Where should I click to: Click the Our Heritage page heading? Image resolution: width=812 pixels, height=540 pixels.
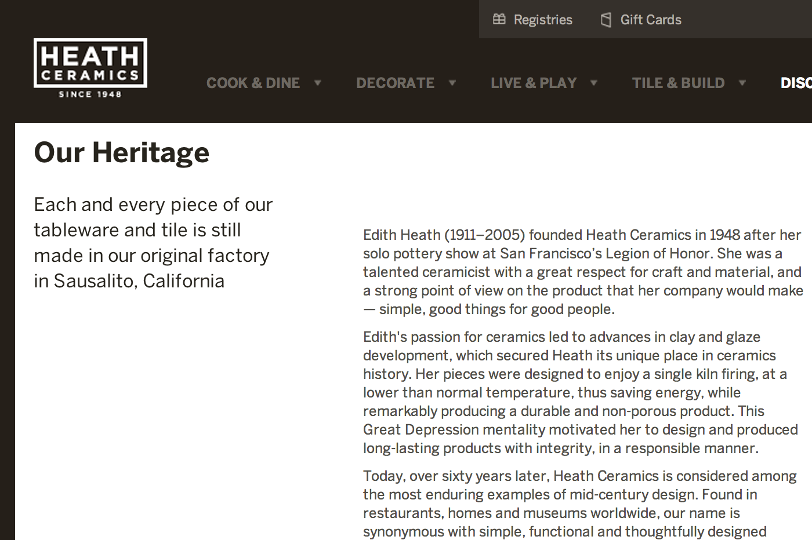(122, 152)
